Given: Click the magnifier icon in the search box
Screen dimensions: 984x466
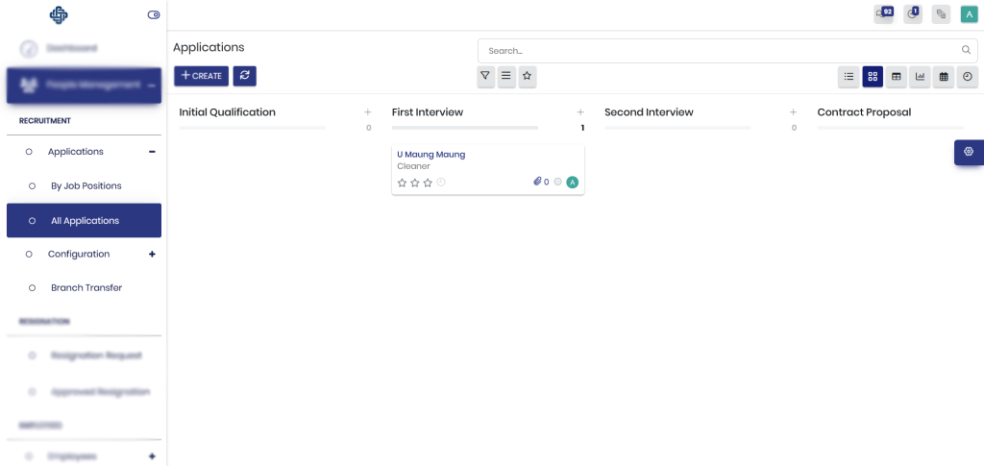Looking at the screenshot, I should pyautogui.click(x=966, y=50).
